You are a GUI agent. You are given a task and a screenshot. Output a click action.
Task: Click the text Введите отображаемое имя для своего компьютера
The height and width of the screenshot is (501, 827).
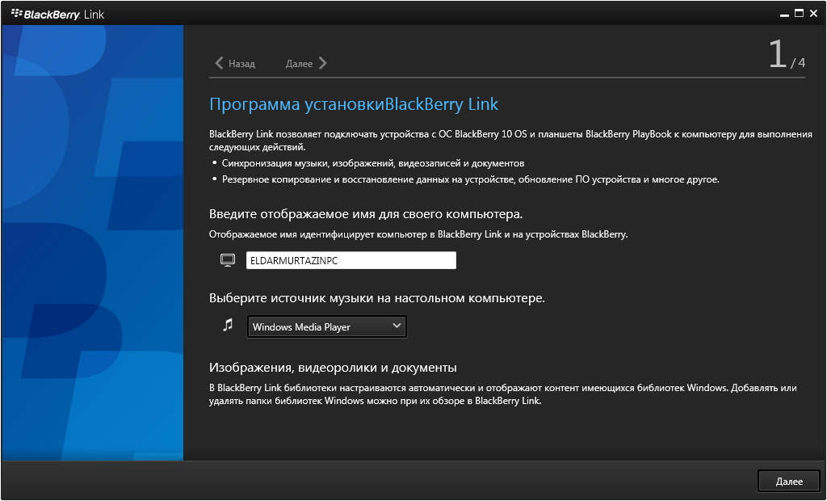(x=366, y=214)
